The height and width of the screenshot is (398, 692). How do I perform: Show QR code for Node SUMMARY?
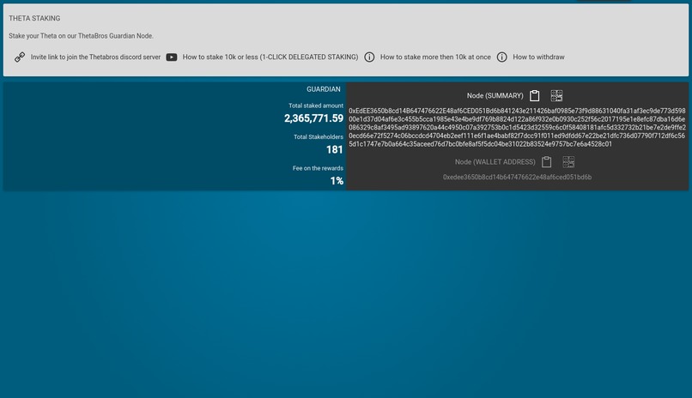556,96
